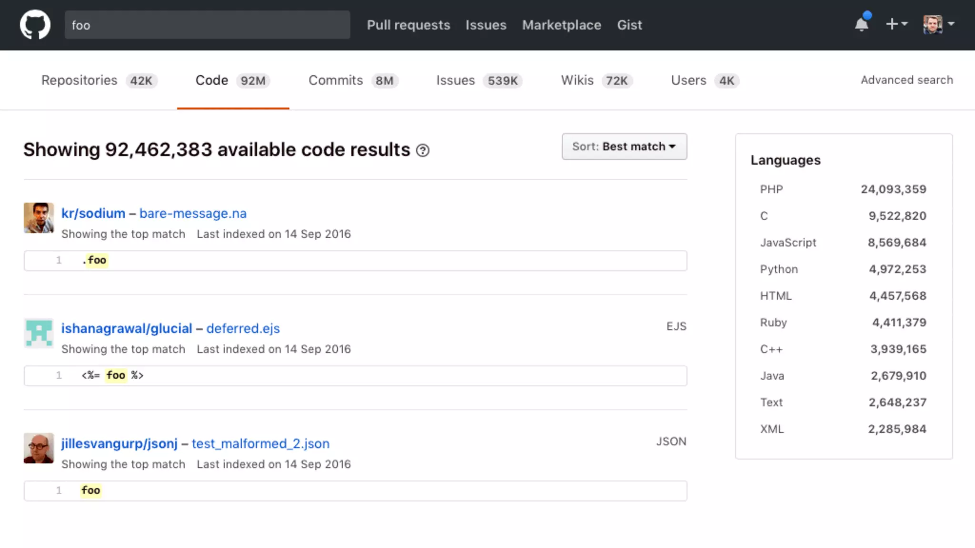Expand the plus create-new menu
The width and height of the screenshot is (975, 548).
tap(896, 24)
